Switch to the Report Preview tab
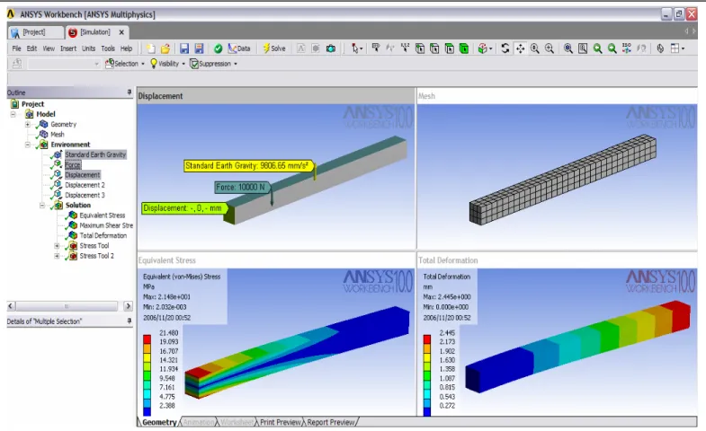 pyautogui.click(x=331, y=422)
